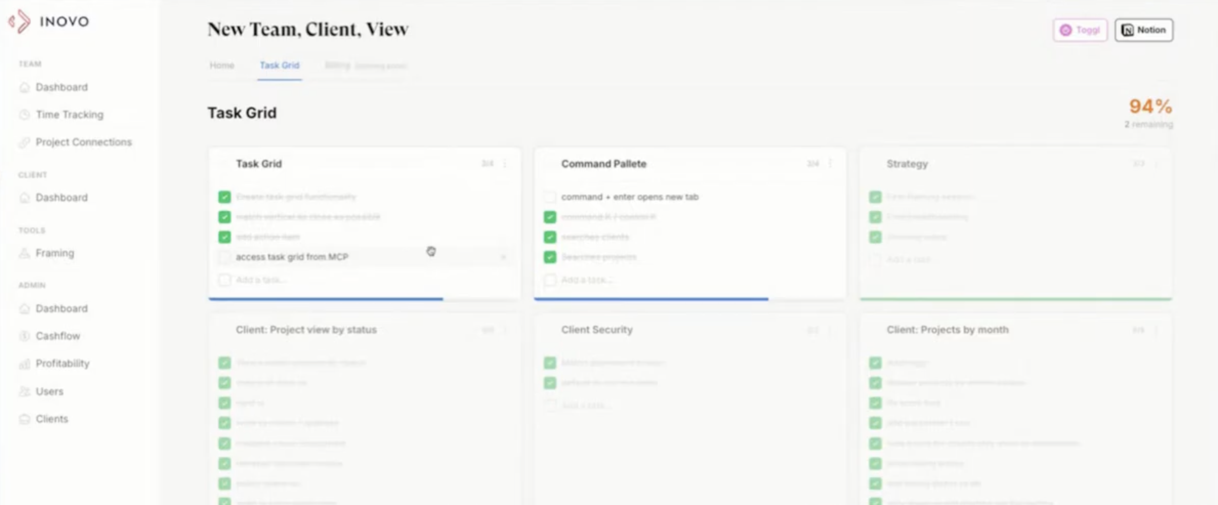This screenshot has height=505, width=1218.
Task: Click the Task Grid card progress bar
Action: (326, 299)
